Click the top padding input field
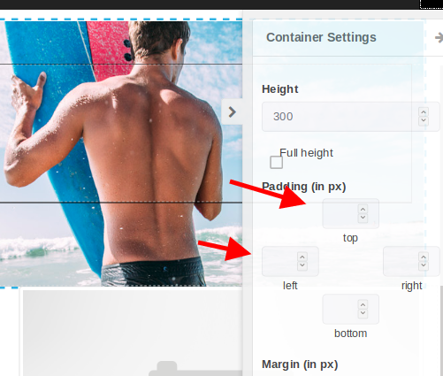The height and width of the screenshot is (376, 443). (x=350, y=213)
